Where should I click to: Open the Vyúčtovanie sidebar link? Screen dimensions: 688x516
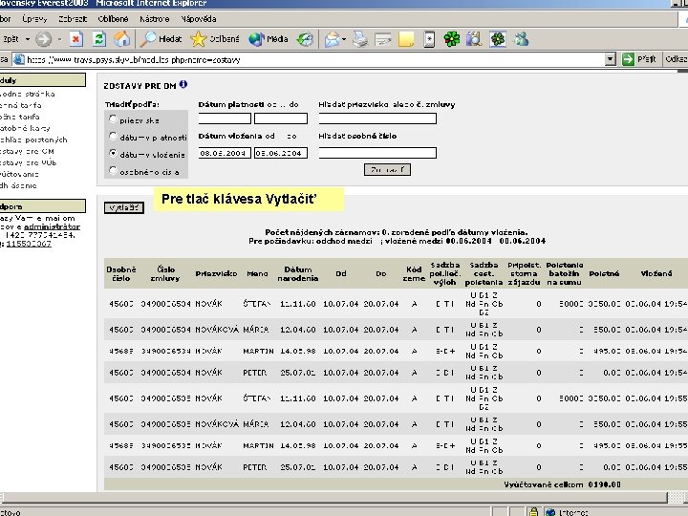[19, 174]
